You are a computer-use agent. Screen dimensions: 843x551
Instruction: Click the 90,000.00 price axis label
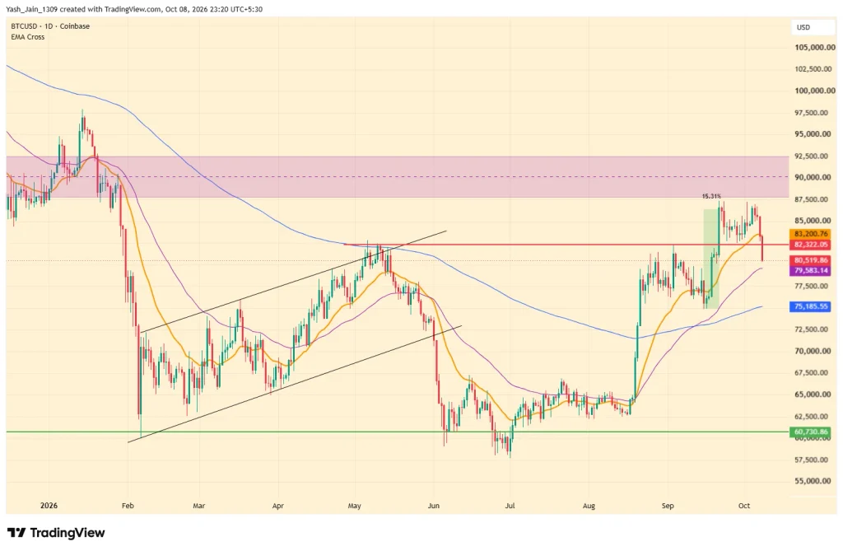click(x=814, y=178)
